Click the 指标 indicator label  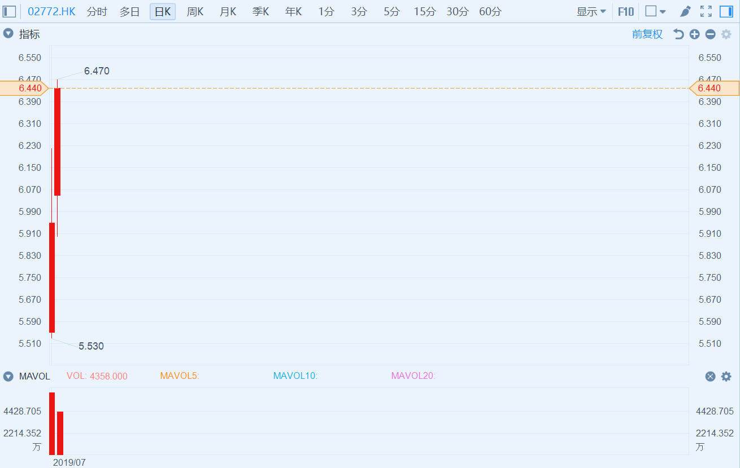pos(29,34)
